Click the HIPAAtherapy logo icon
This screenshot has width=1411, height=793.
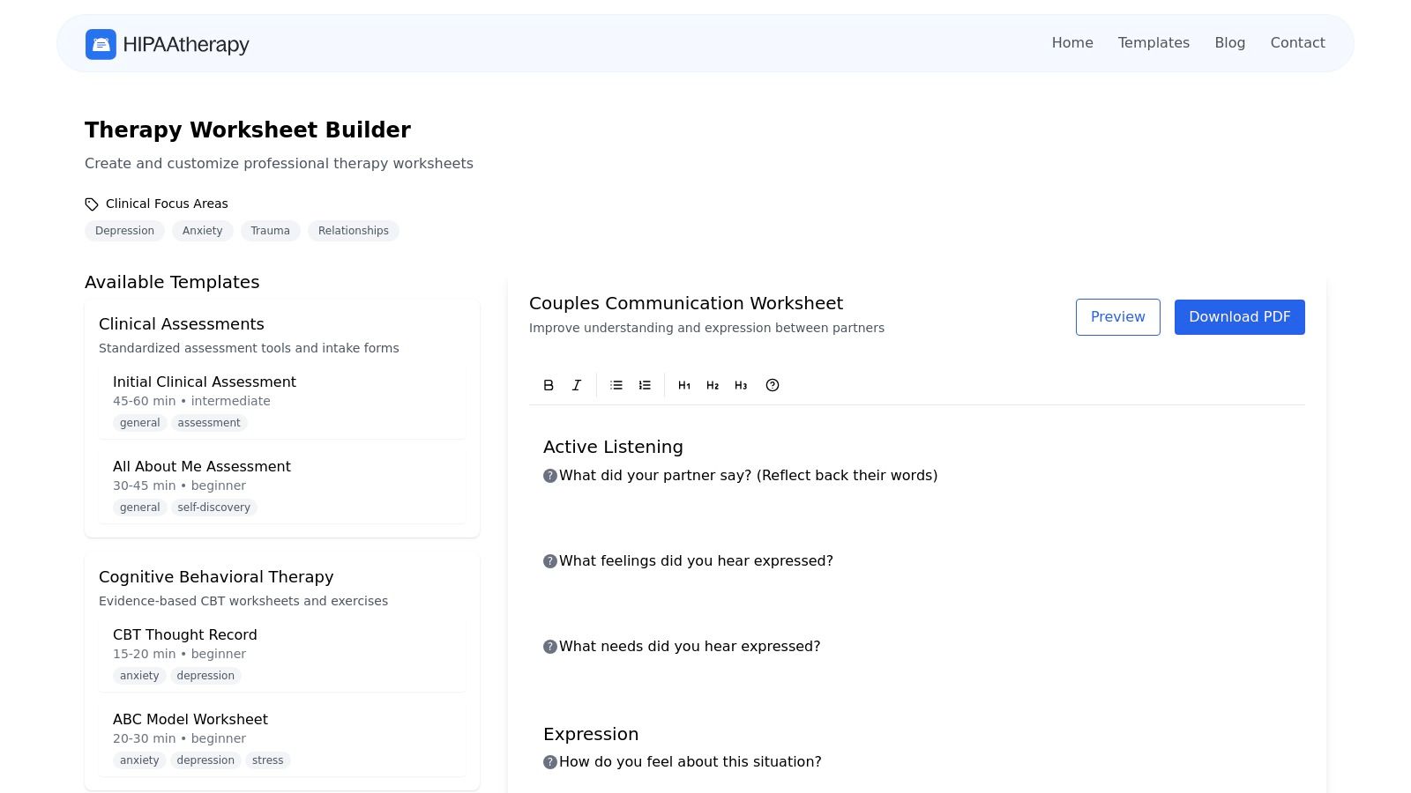click(101, 44)
